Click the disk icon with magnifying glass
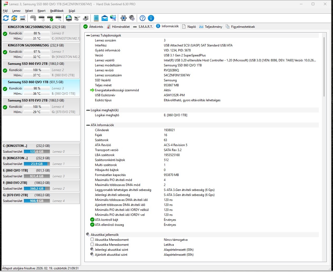Screen dimensions: 333x272 click(58, 18)
